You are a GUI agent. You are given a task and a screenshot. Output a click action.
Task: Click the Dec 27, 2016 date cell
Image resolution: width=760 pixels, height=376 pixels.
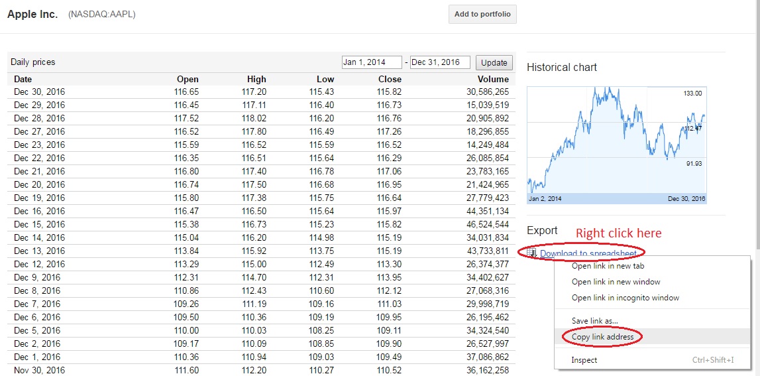pyautogui.click(x=39, y=131)
